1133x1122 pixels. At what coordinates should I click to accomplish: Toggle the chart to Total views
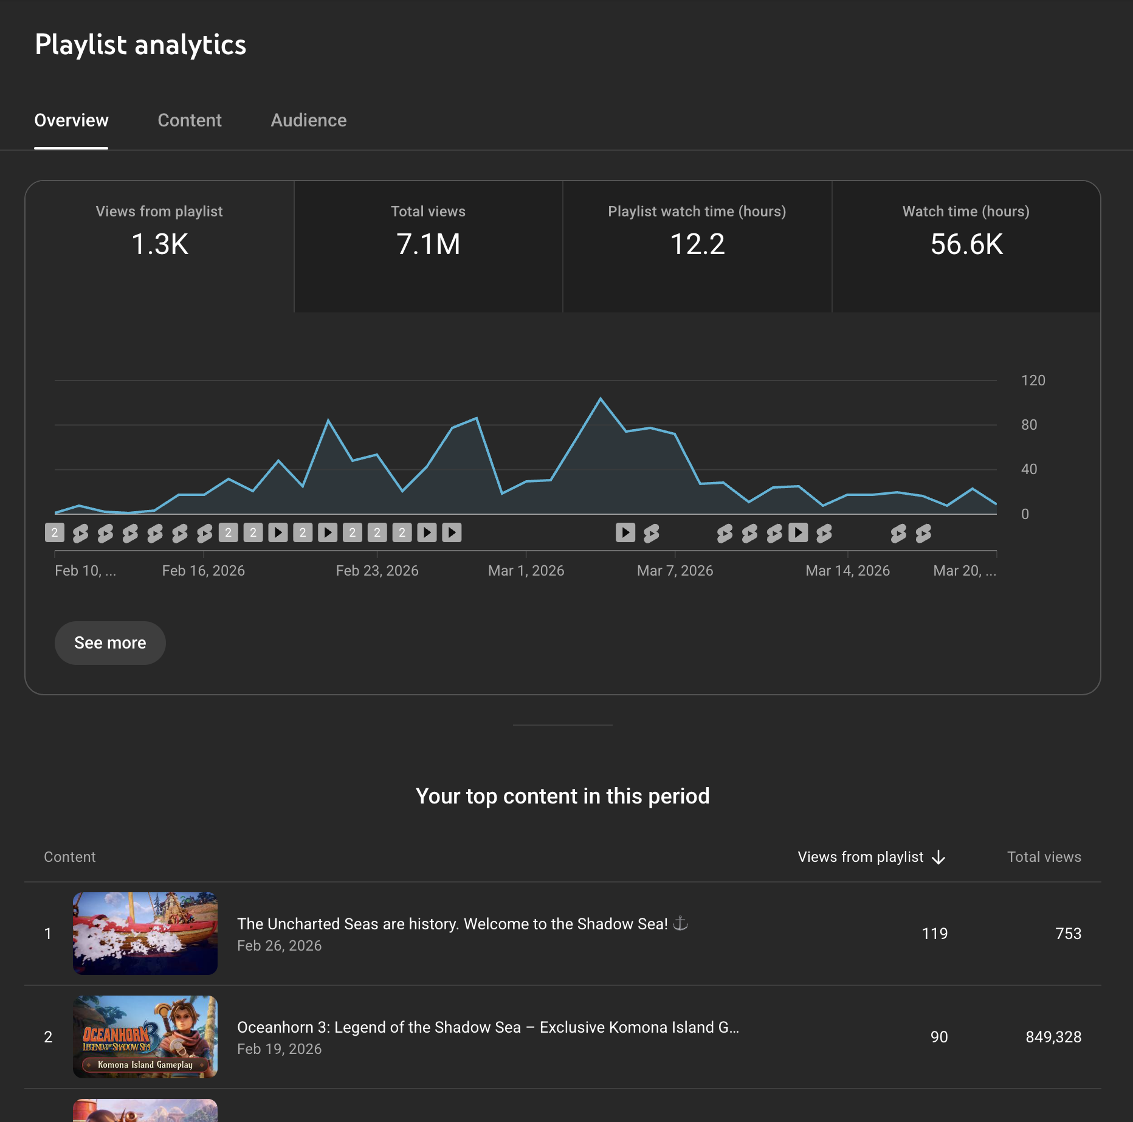click(429, 243)
